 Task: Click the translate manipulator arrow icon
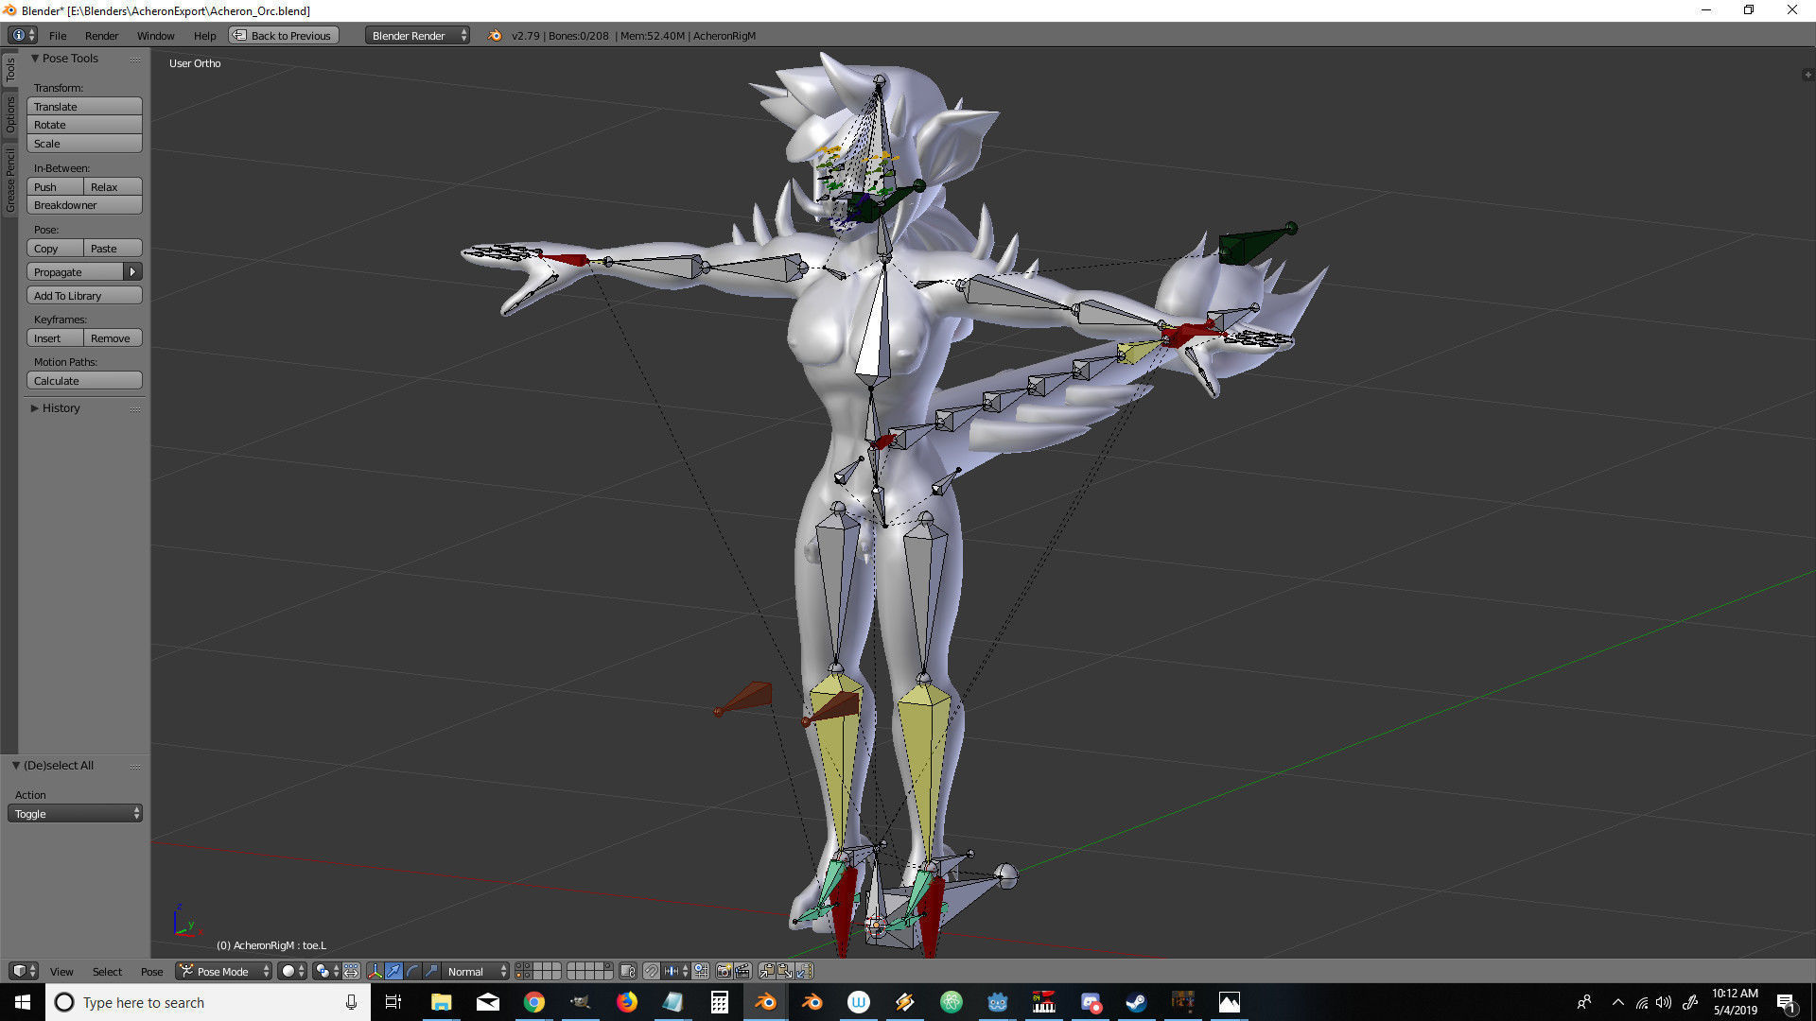click(x=393, y=971)
